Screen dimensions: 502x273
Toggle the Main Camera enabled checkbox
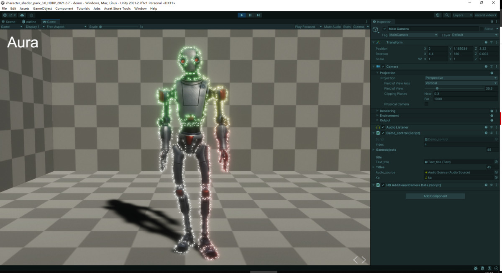[x=384, y=28]
